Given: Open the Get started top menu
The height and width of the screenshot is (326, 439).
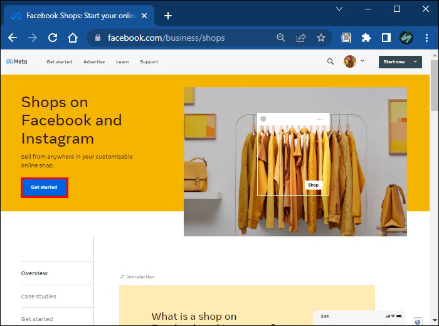Looking at the screenshot, I should tap(59, 62).
